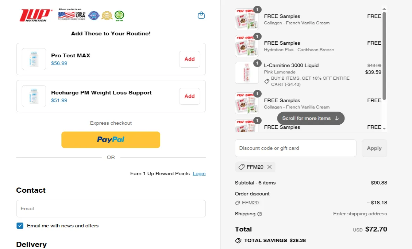Click the L-Carnitine 3000 Liquid thumbnail

(247, 72)
